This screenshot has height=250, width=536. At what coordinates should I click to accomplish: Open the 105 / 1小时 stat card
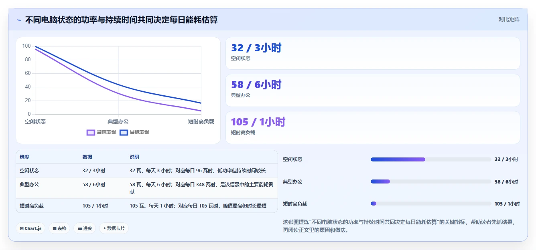[x=373, y=127]
